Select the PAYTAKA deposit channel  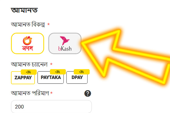pos(50,77)
